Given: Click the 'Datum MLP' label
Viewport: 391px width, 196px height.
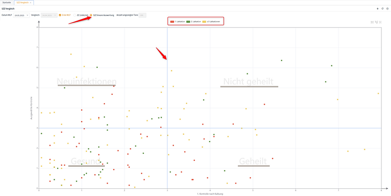Looking at the screenshot, I should click(x=7, y=15).
